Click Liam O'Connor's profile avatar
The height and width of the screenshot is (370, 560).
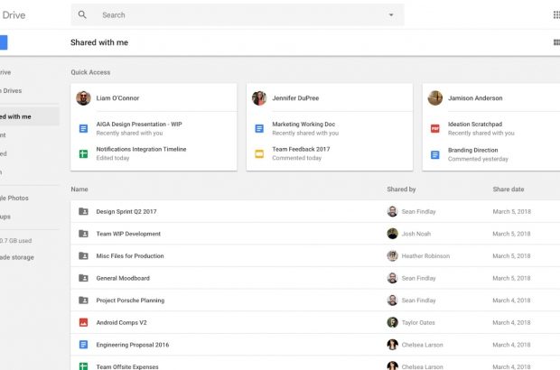coord(83,97)
